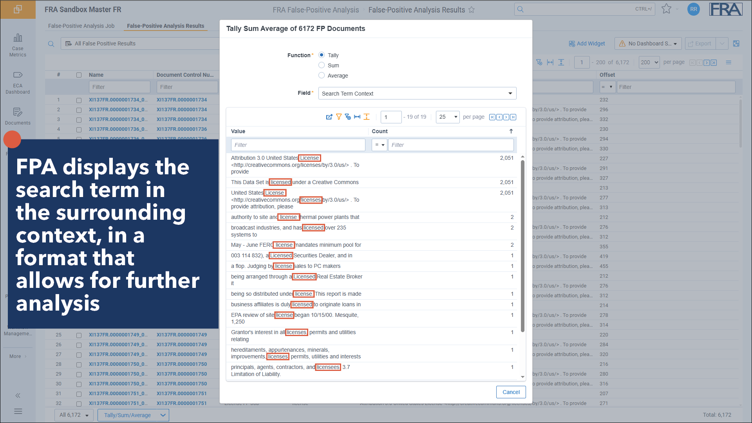
Task: Toggle the orange row height icon in dialog
Action: pos(367,117)
